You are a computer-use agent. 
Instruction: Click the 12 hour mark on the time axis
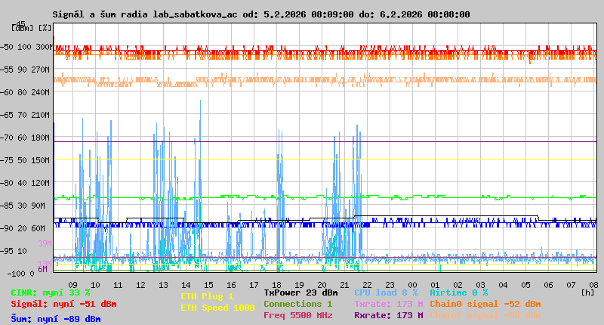click(140, 283)
